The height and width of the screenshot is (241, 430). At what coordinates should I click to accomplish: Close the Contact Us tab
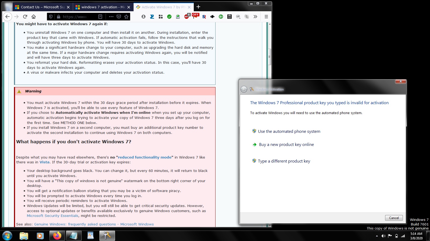pos(68,7)
